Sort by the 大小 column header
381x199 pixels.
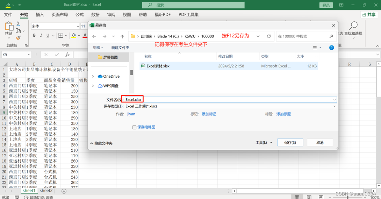point(301,56)
